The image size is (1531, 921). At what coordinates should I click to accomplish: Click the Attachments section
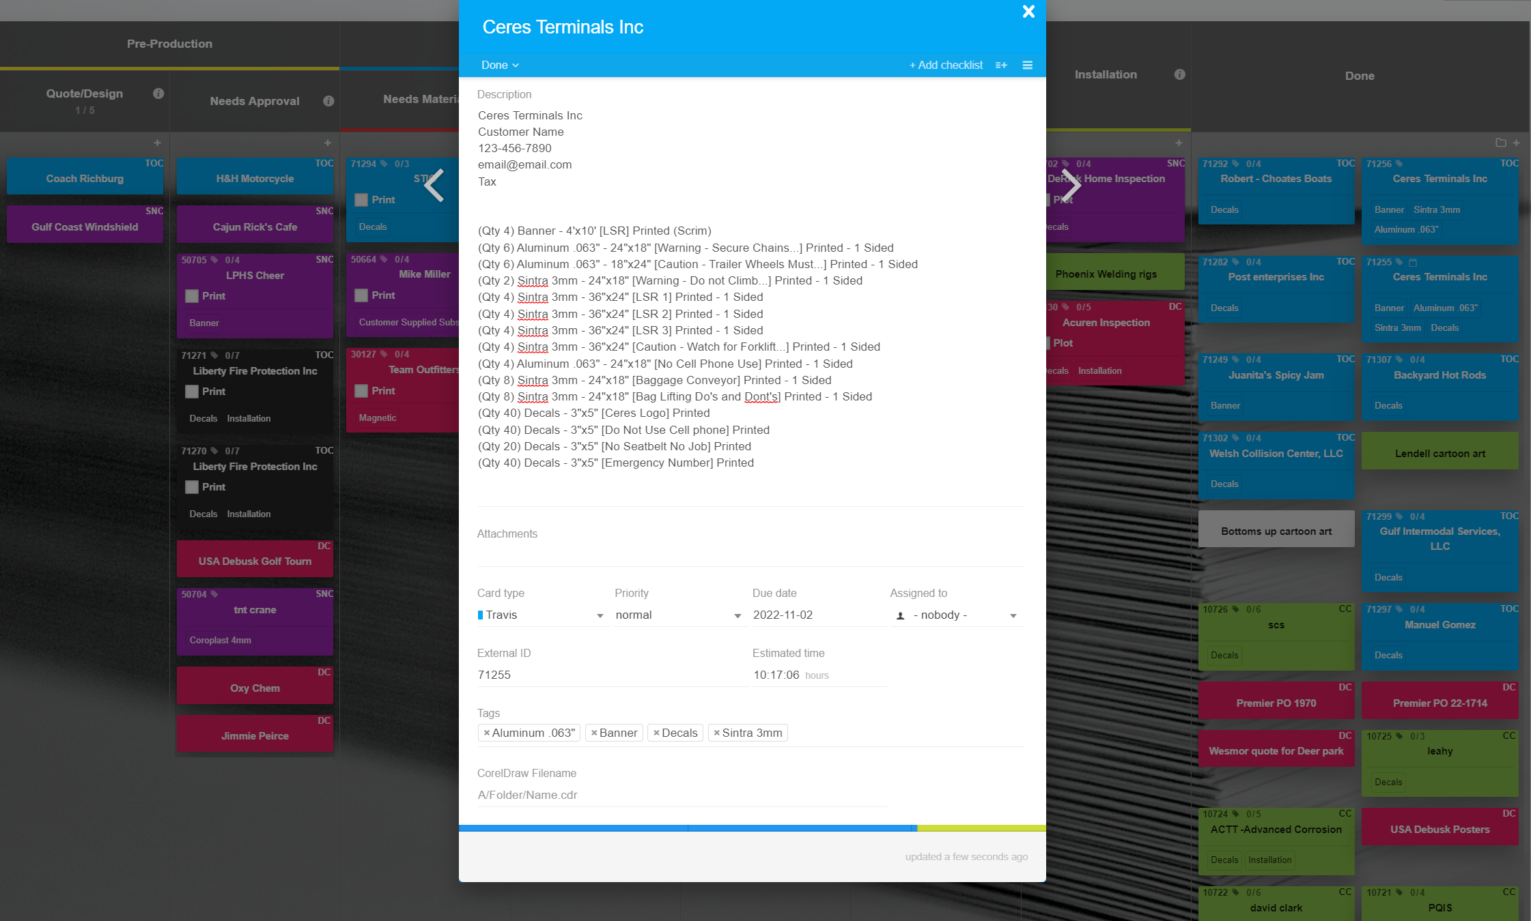[750, 534]
